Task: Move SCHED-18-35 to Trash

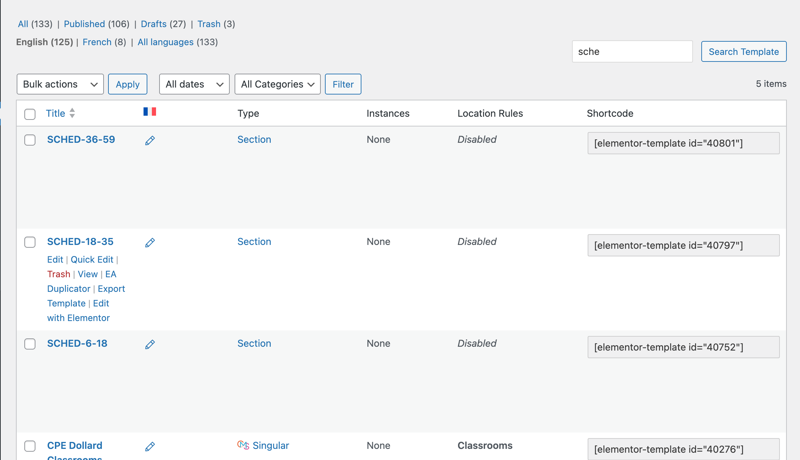Action: click(59, 274)
